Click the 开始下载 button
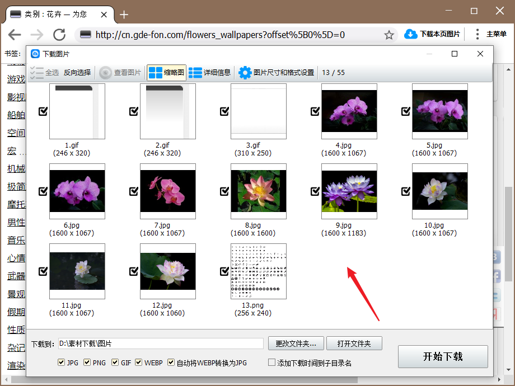The width and height of the screenshot is (515, 386). click(443, 356)
